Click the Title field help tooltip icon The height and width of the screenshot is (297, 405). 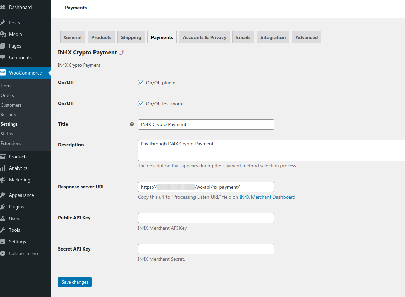click(132, 124)
